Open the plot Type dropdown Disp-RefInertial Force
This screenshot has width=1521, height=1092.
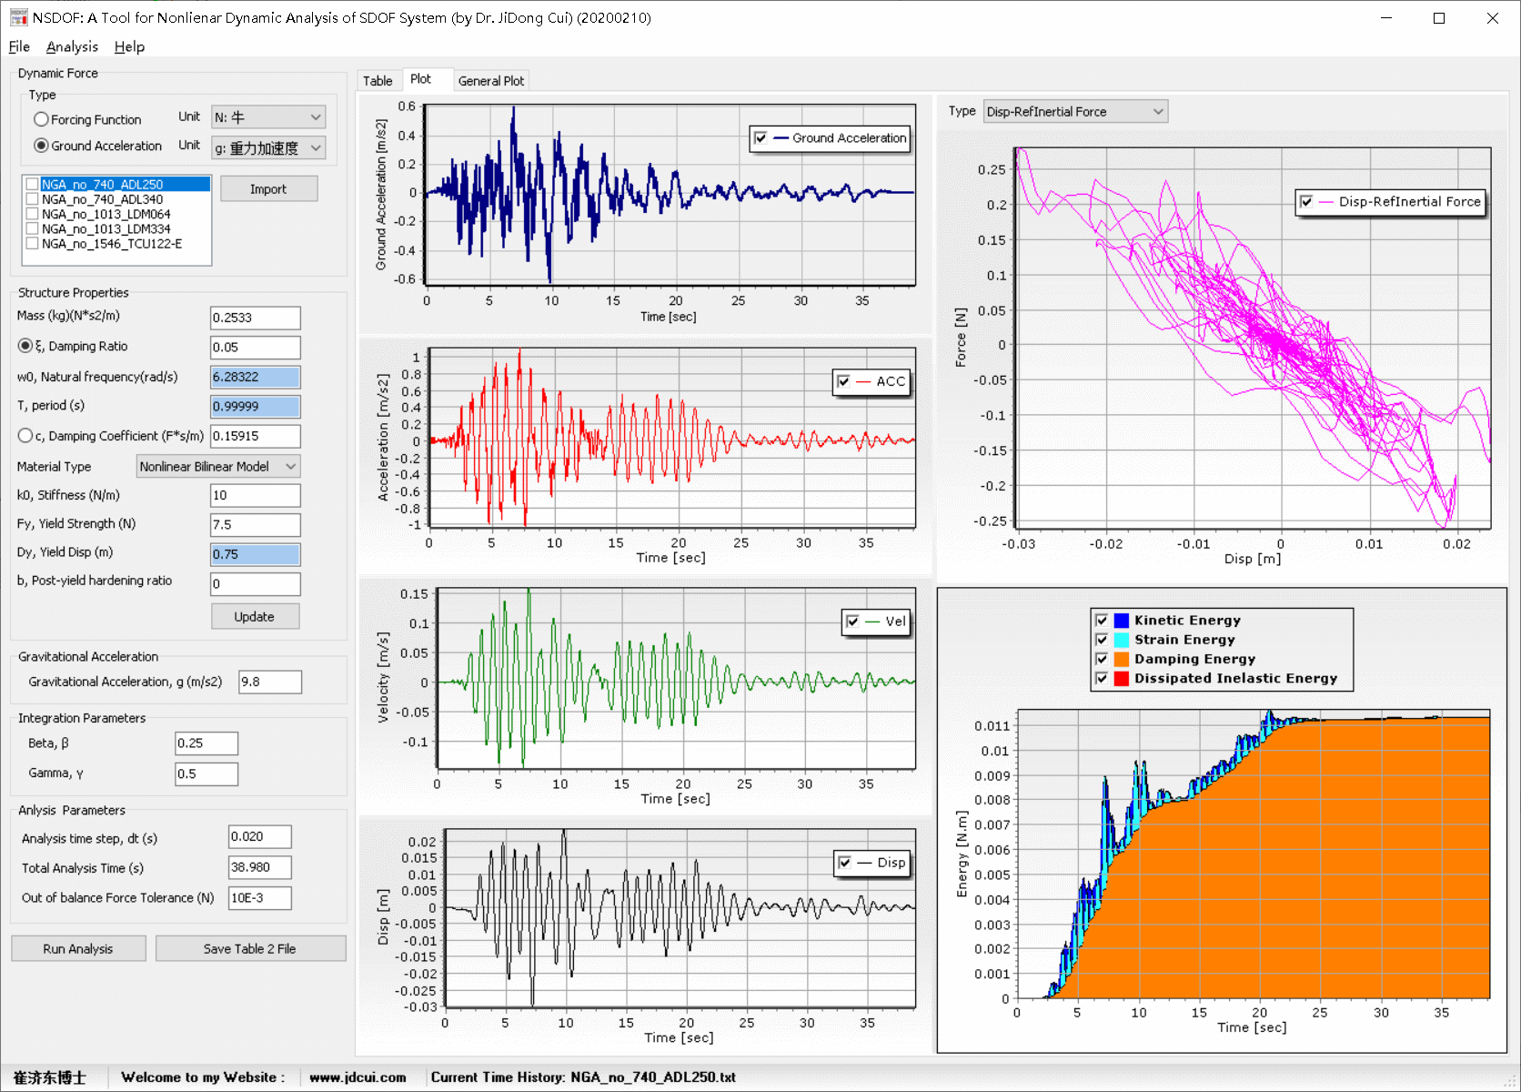(x=1075, y=112)
